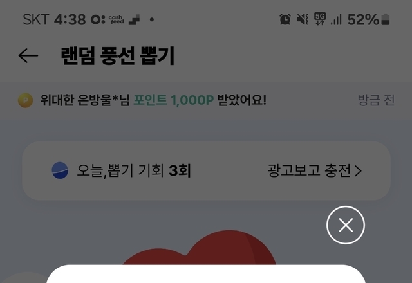Close the popup with the X button
This screenshot has width=412, height=283.
[x=346, y=225]
